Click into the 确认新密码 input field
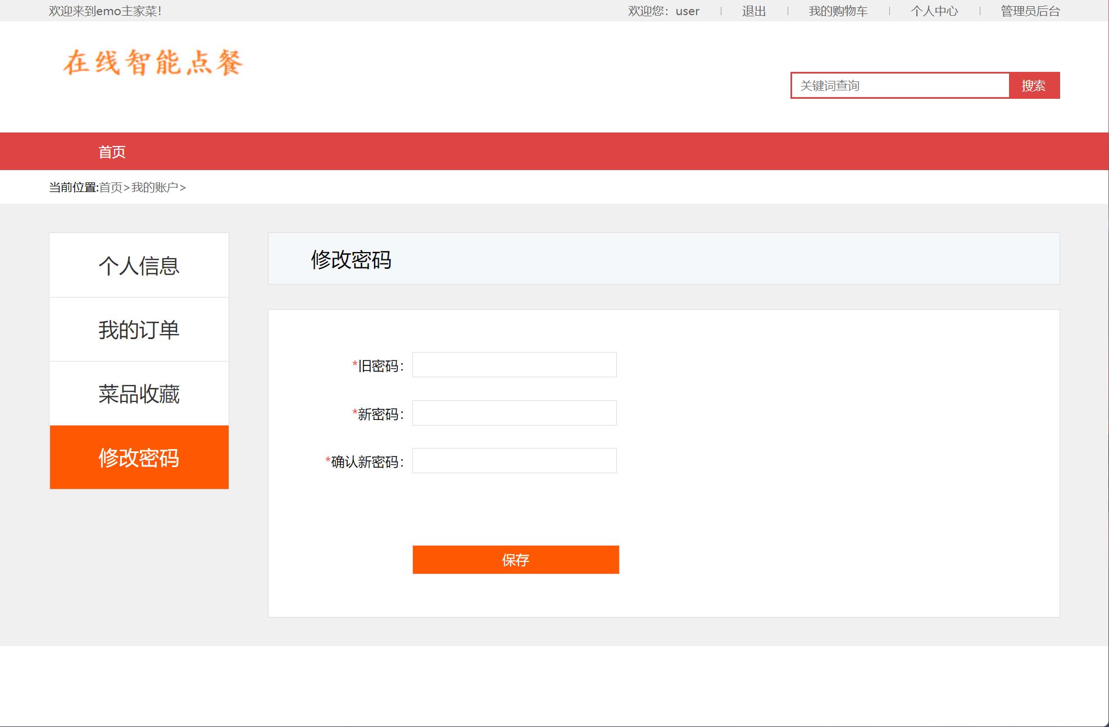This screenshot has width=1109, height=727. [513, 460]
